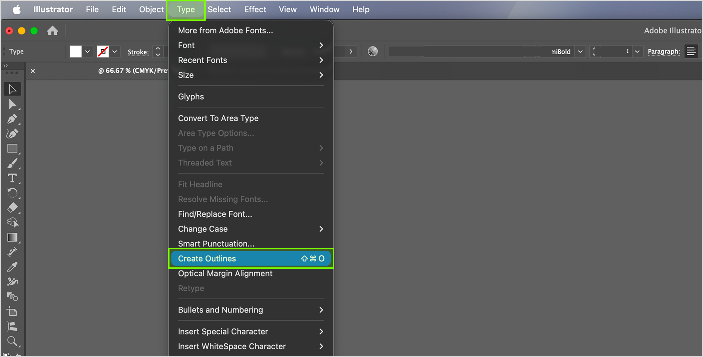
Task: Click the Paragraph label link
Action: (x=663, y=51)
